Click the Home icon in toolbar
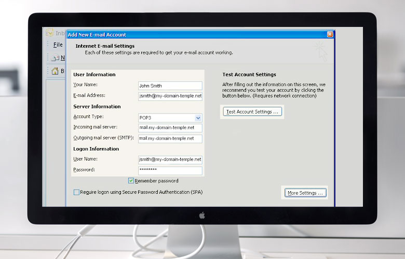Image resolution: width=405 pixels, height=259 pixels. (x=55, y=71)
